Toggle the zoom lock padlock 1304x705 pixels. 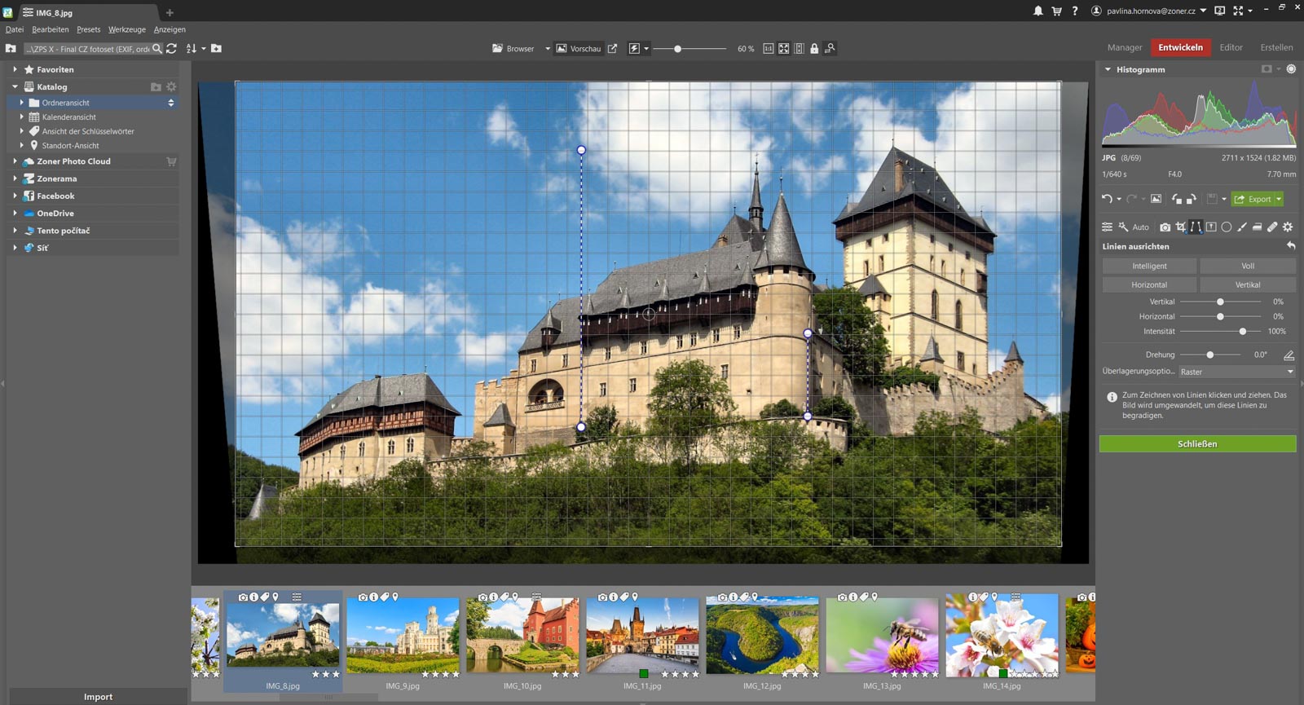point(814,49)
